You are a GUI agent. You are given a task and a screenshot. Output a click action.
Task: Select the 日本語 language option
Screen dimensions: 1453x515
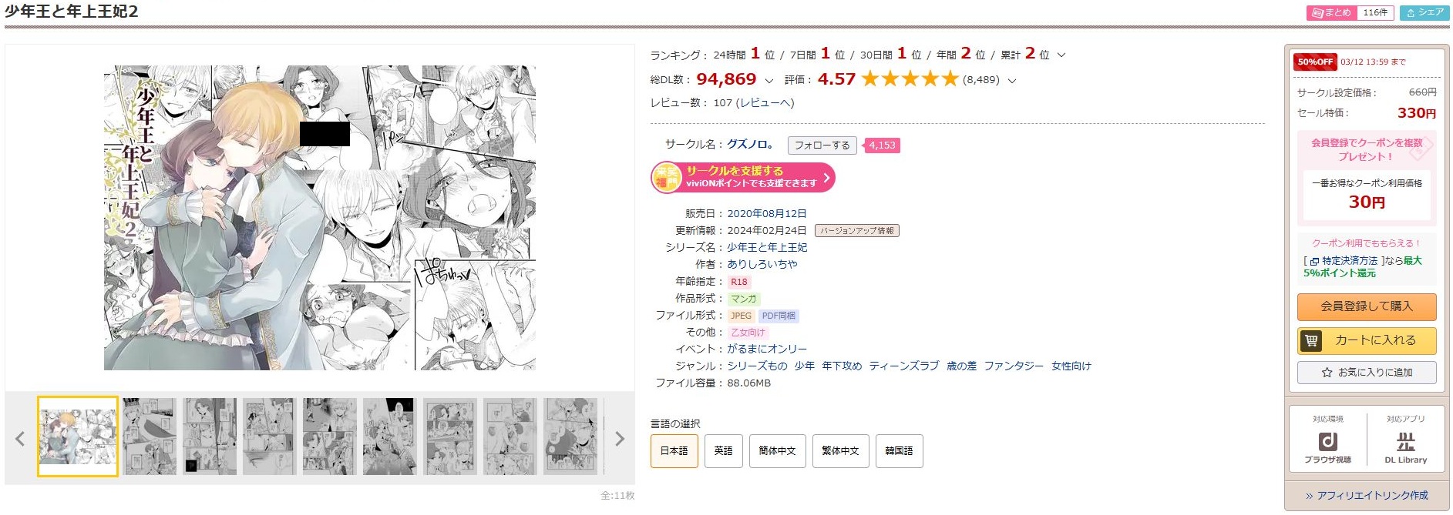click(674, 451)
